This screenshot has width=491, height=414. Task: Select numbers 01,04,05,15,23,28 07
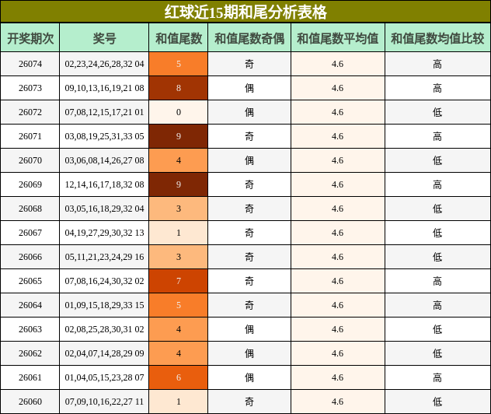104,378
